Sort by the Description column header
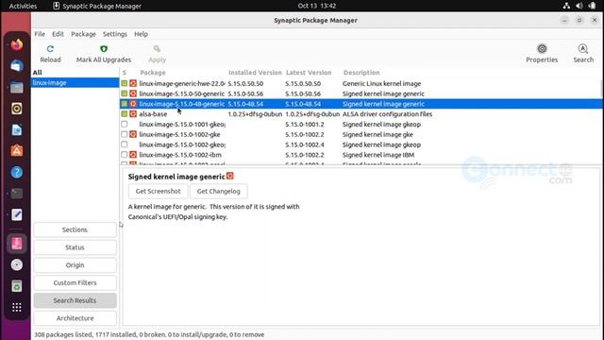The height and width of the screenshot is (340, 604). pos(361,73)
